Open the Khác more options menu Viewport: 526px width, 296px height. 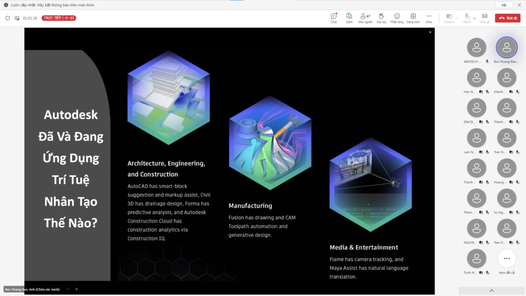[x=429, y=18]
